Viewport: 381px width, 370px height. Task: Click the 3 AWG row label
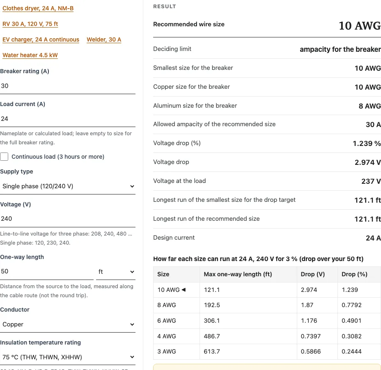166,351
